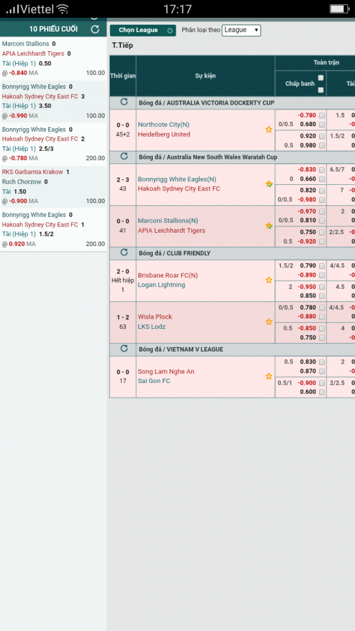Screen dimensions: 355x631
Task: Tick the upper Chấp banh header checkbox
Action: 321,78
